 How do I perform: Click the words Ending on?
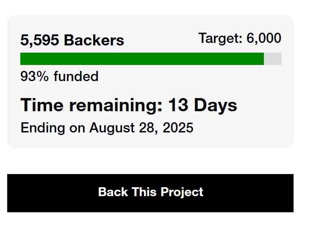click(53, 127)
